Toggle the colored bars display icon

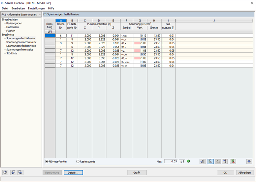point(211,162)
